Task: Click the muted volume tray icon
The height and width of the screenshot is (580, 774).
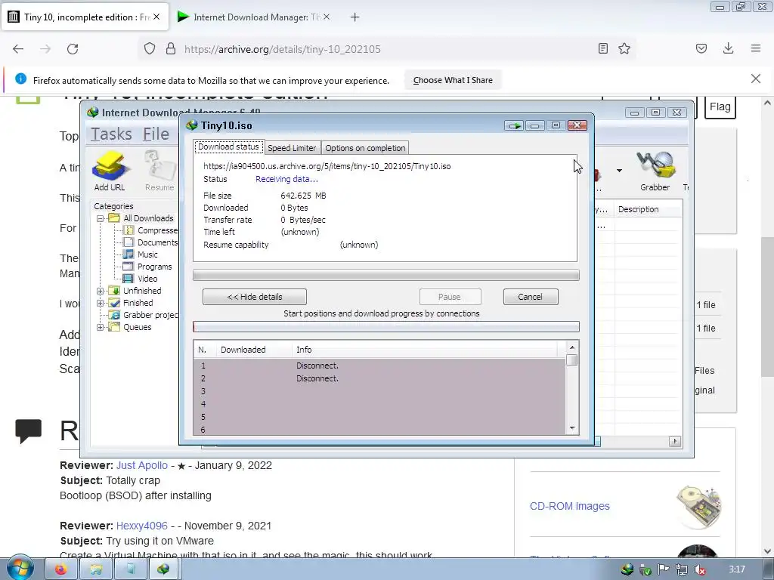Action: click(699, 569)
